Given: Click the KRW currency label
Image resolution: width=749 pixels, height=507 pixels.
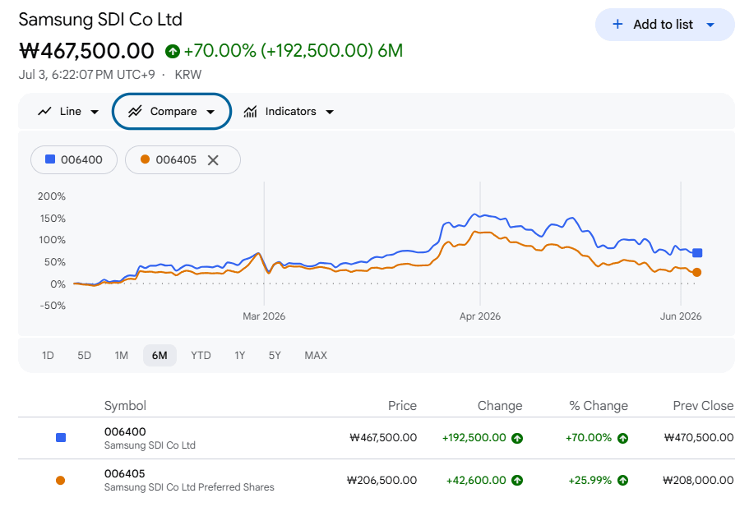Looking at the screenshot, I should [x=188, y=75].
